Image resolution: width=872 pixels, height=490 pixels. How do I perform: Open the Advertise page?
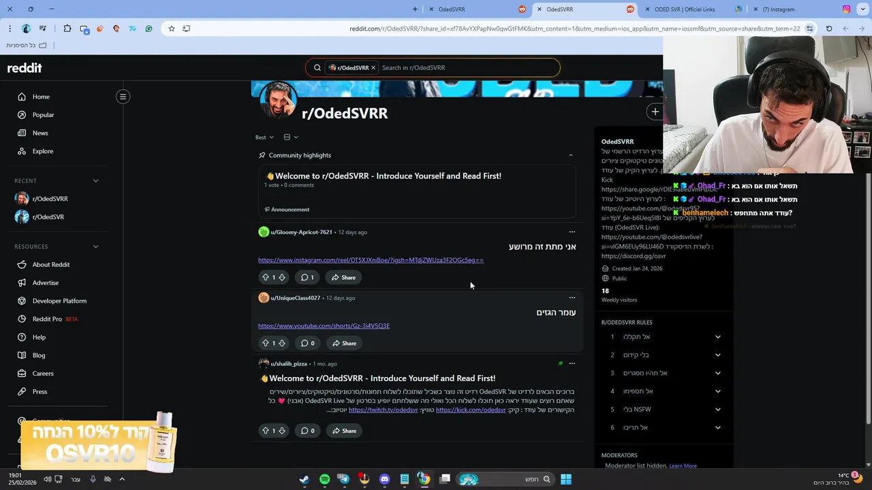pos(46,282)
